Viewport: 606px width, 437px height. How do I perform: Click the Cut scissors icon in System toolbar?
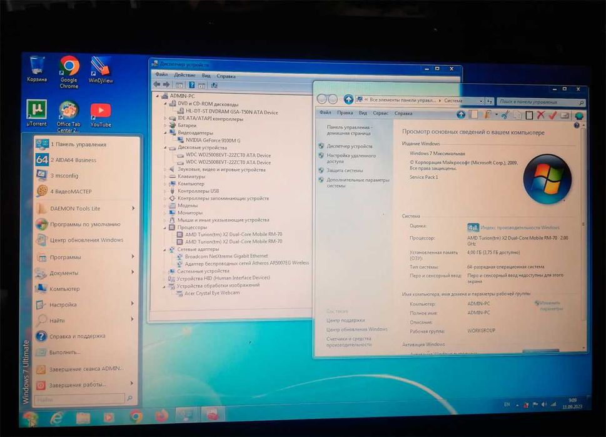click(x=505, y=114)
